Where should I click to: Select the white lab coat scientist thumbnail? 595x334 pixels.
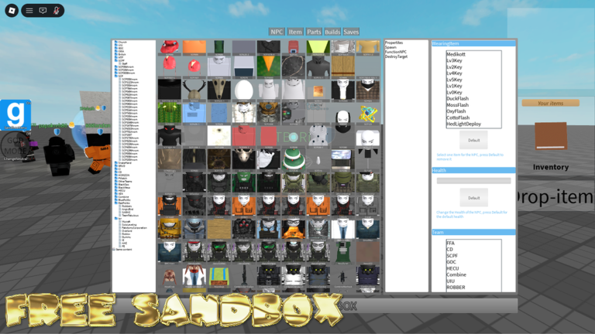[194, 276]
